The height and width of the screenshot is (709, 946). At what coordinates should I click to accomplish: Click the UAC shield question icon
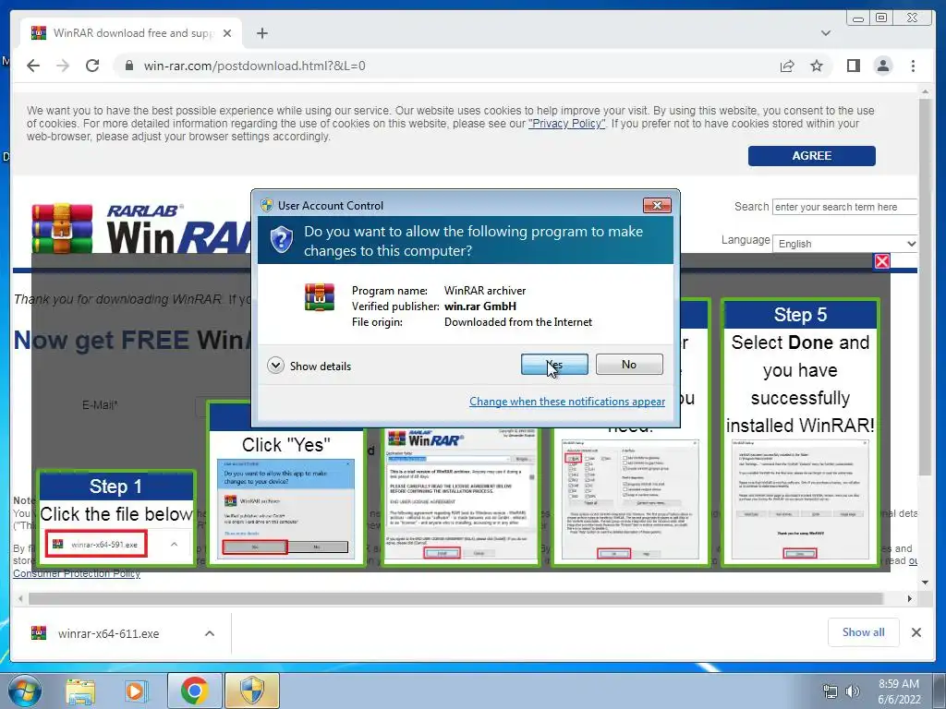coord(281,240)
